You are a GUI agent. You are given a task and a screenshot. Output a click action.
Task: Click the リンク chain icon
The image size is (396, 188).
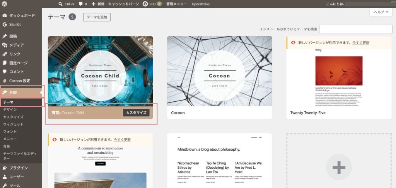pos(5,54)
